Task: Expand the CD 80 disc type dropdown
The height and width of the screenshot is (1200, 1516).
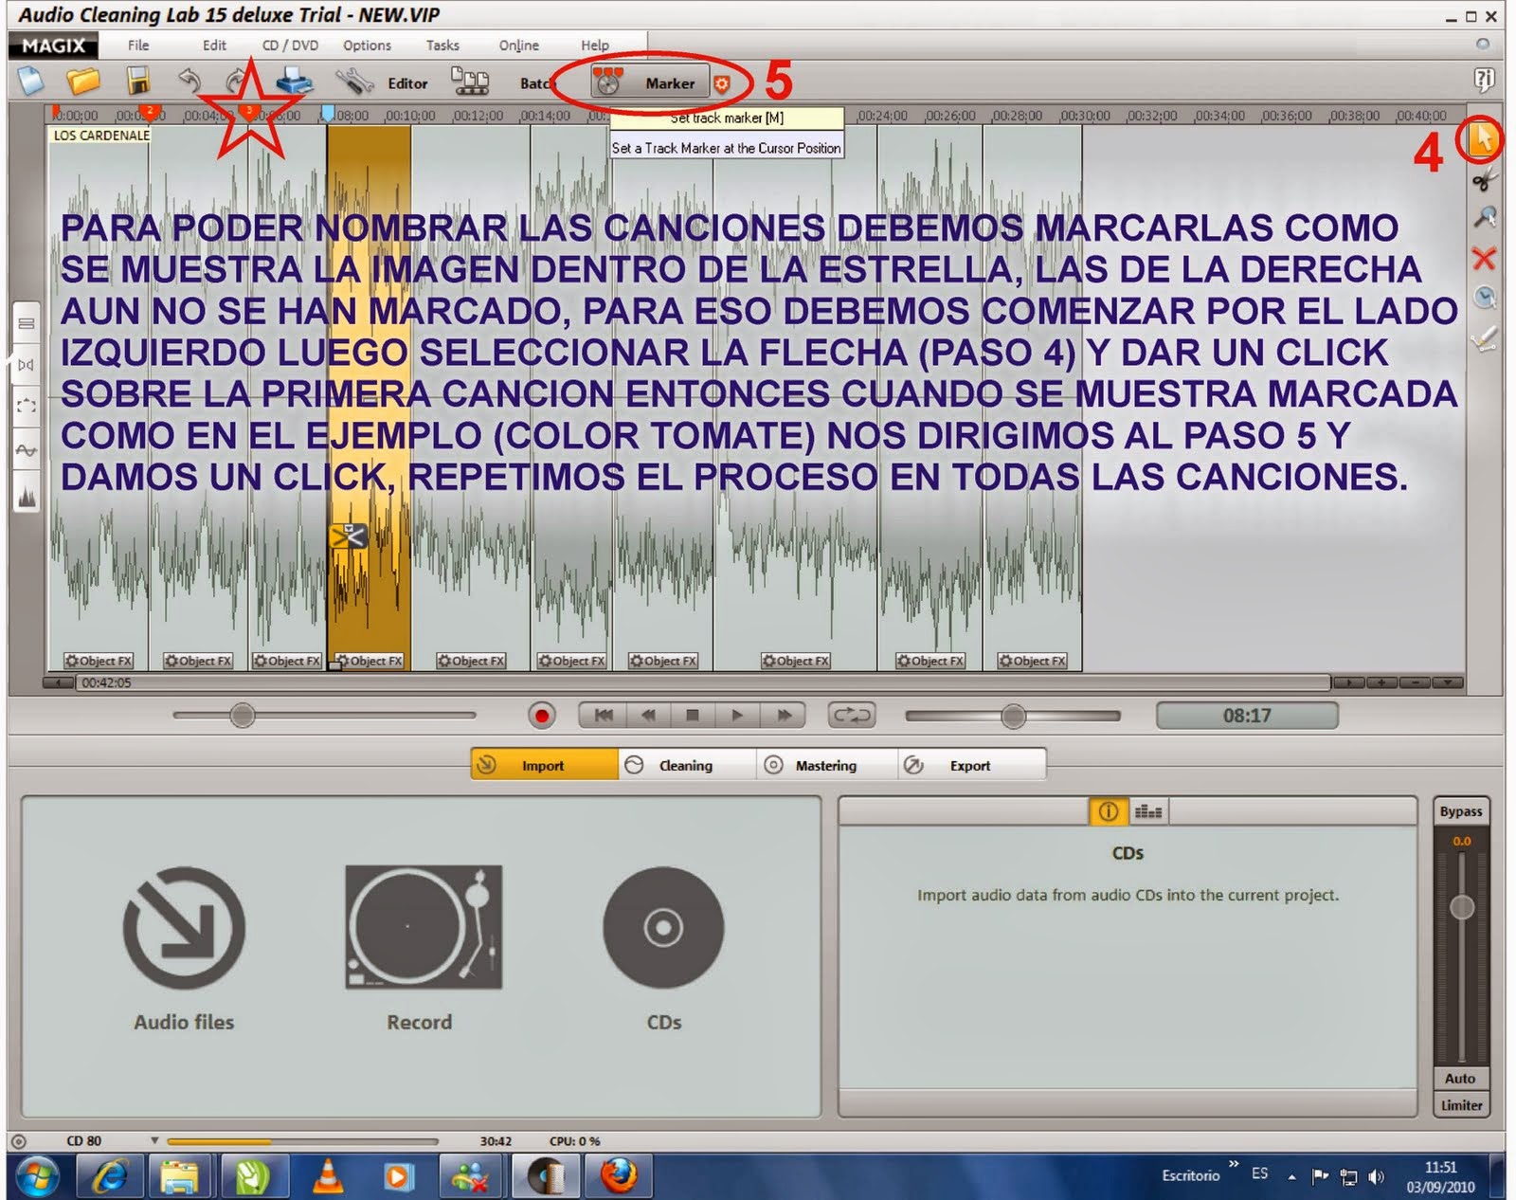Action: coord(153,1140)
